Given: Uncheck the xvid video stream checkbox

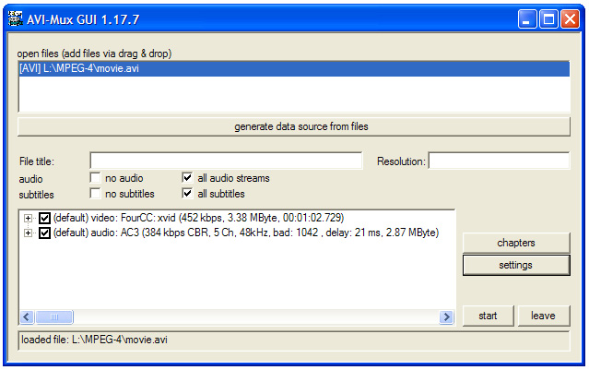Looking at the screenshot, I should [44, 218].
